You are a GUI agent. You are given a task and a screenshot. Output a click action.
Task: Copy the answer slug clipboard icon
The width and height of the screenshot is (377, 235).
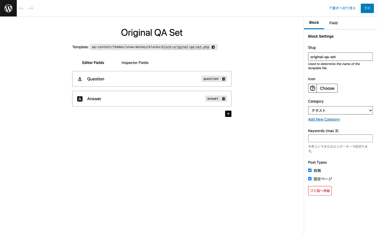pos(224,99)
